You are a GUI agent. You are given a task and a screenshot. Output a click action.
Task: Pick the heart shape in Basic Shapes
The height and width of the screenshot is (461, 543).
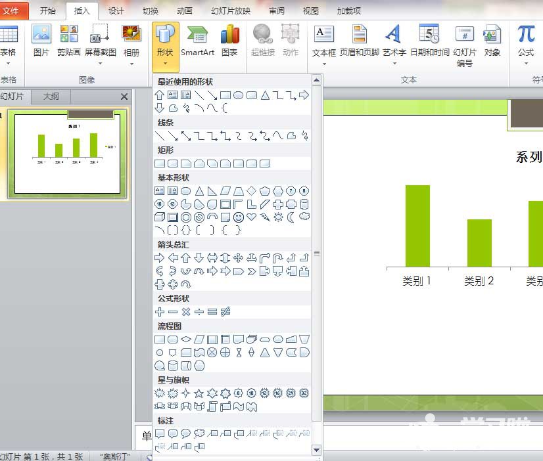coord(252,217)
